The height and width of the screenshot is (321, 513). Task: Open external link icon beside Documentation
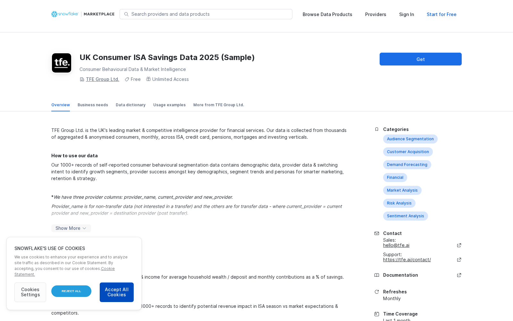[459, 275]
